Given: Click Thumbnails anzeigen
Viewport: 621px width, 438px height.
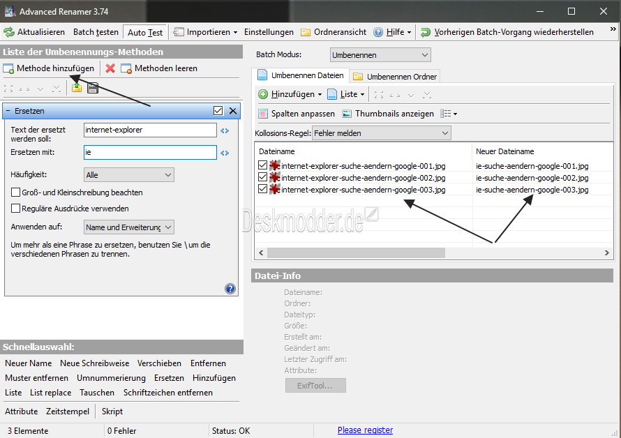Looking at the screenshot, I should click(388, 114).
